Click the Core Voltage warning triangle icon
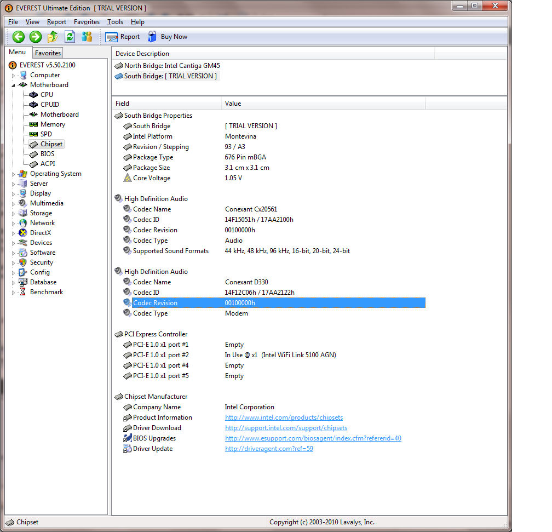 click(x=128, y=178)
